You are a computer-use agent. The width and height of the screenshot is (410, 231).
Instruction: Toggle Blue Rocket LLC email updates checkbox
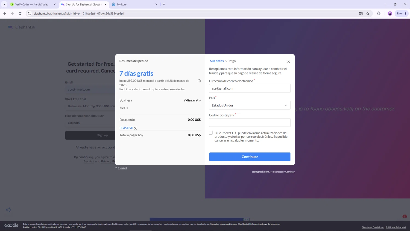click(x=211, y=133)
